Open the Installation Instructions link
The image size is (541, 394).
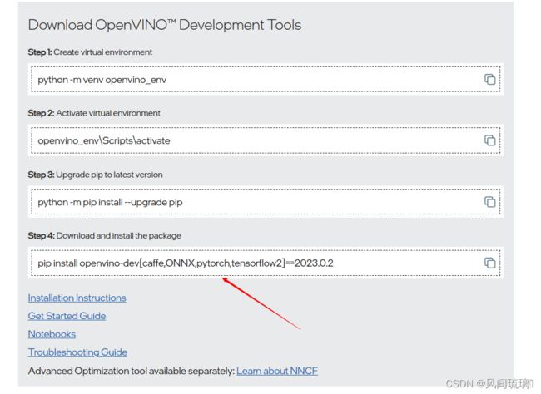pos(77,298)
